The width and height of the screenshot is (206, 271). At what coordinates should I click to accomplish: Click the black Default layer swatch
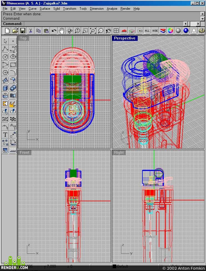pyautogui.click(x=114, y=266)
